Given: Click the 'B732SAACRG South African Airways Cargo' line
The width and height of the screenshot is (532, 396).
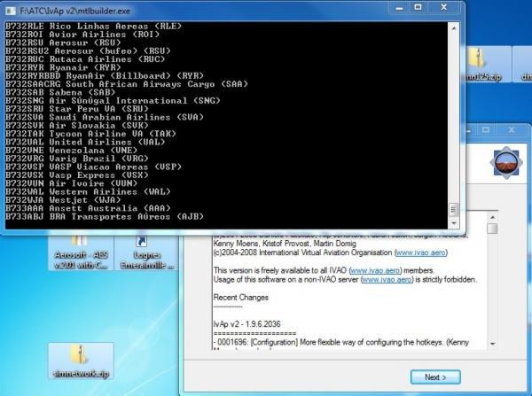Looking at the screenshot, I should click(127, 84).
